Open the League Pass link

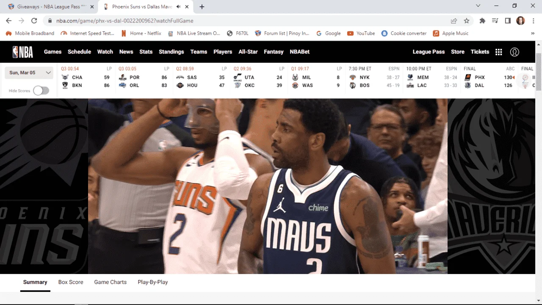click(x=429, y=52)
